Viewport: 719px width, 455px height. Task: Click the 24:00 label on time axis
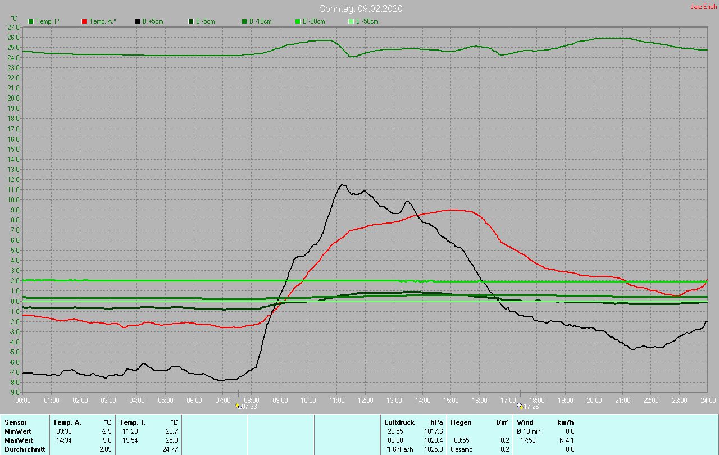click(x=708, y=400)
